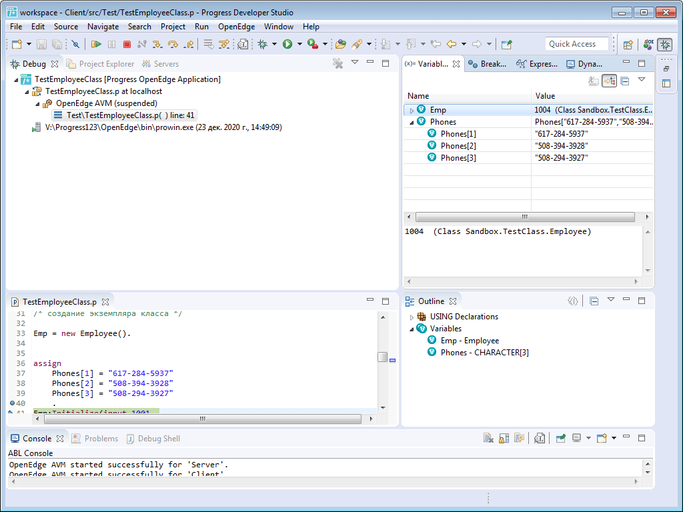Image resolution: width=683 pixels, height=512 pixels.
Task: Switch to the Breakpoints tab
Action: tap(488, 64)
